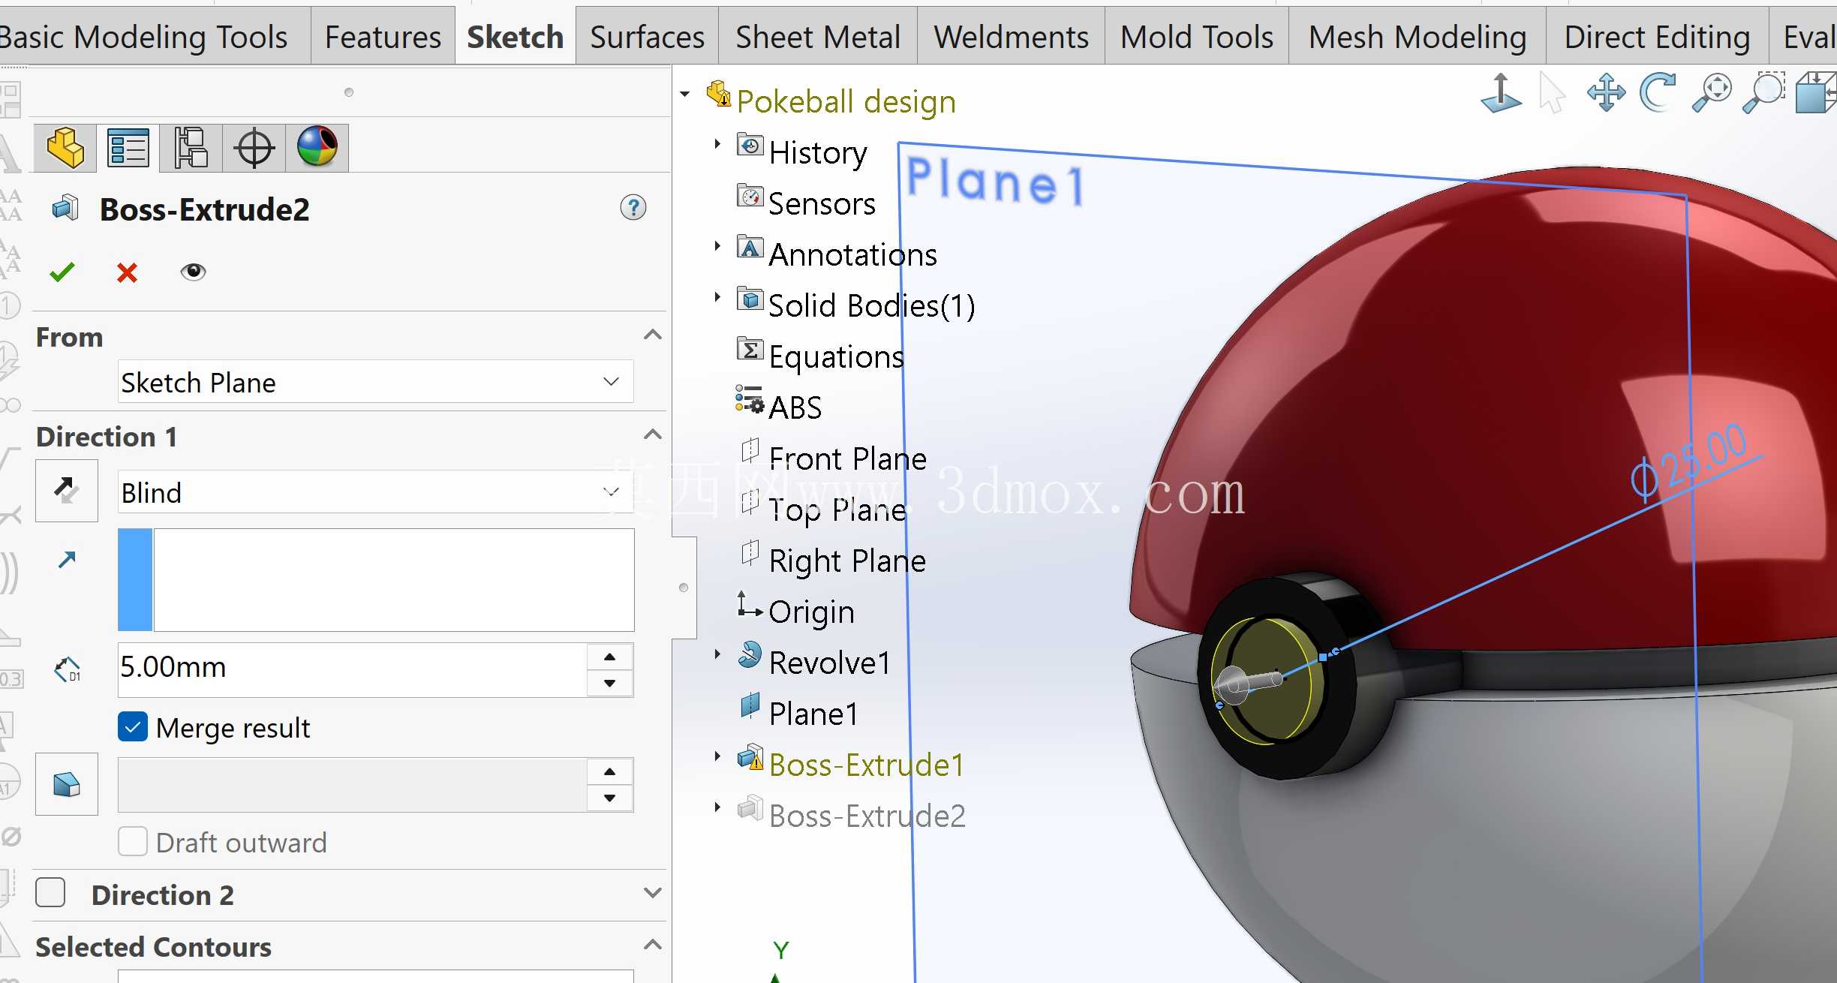Collapse the Pokeball design tree root
The height and width of the screenshot is (983, 1837).
pyautogui.click(x=685, y=95)
